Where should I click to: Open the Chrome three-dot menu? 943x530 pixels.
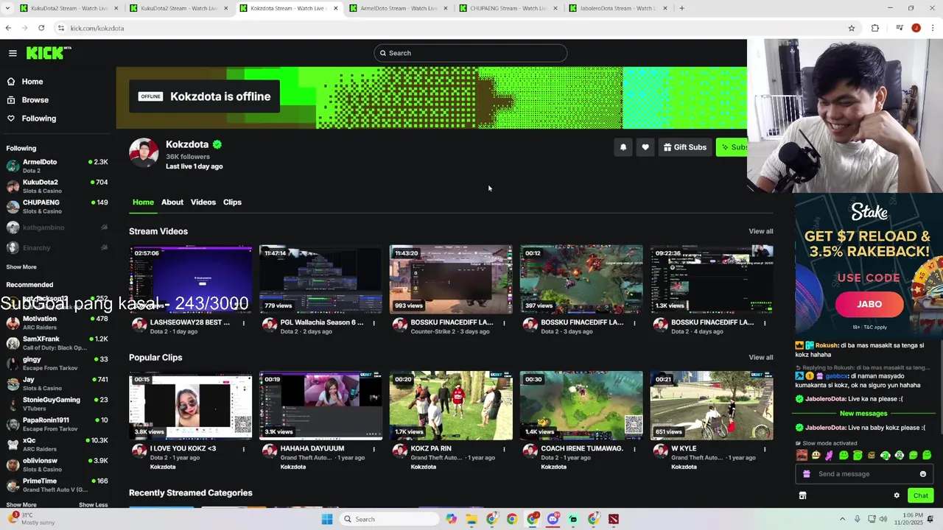(x=932, y=28)
